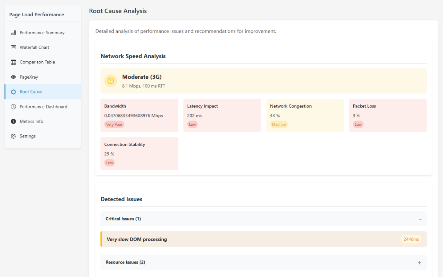The width and height of the screenshot is (443, 277).
Task: Click the Medium badge under Network Congestion
Action: (279, 124)
